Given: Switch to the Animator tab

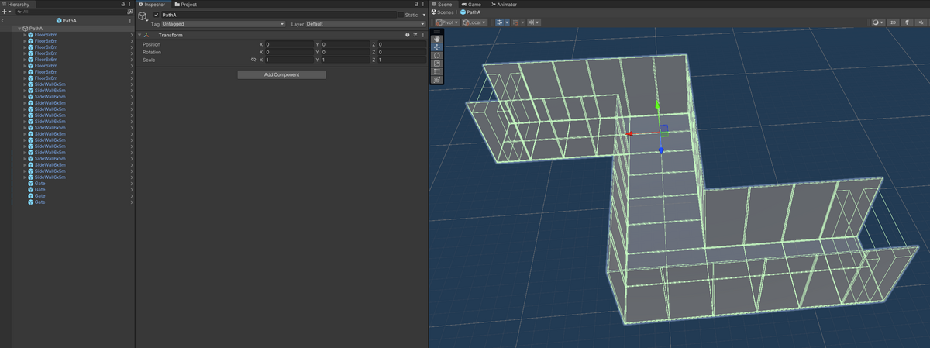Looking at the screenshot, I should [503, 4].
